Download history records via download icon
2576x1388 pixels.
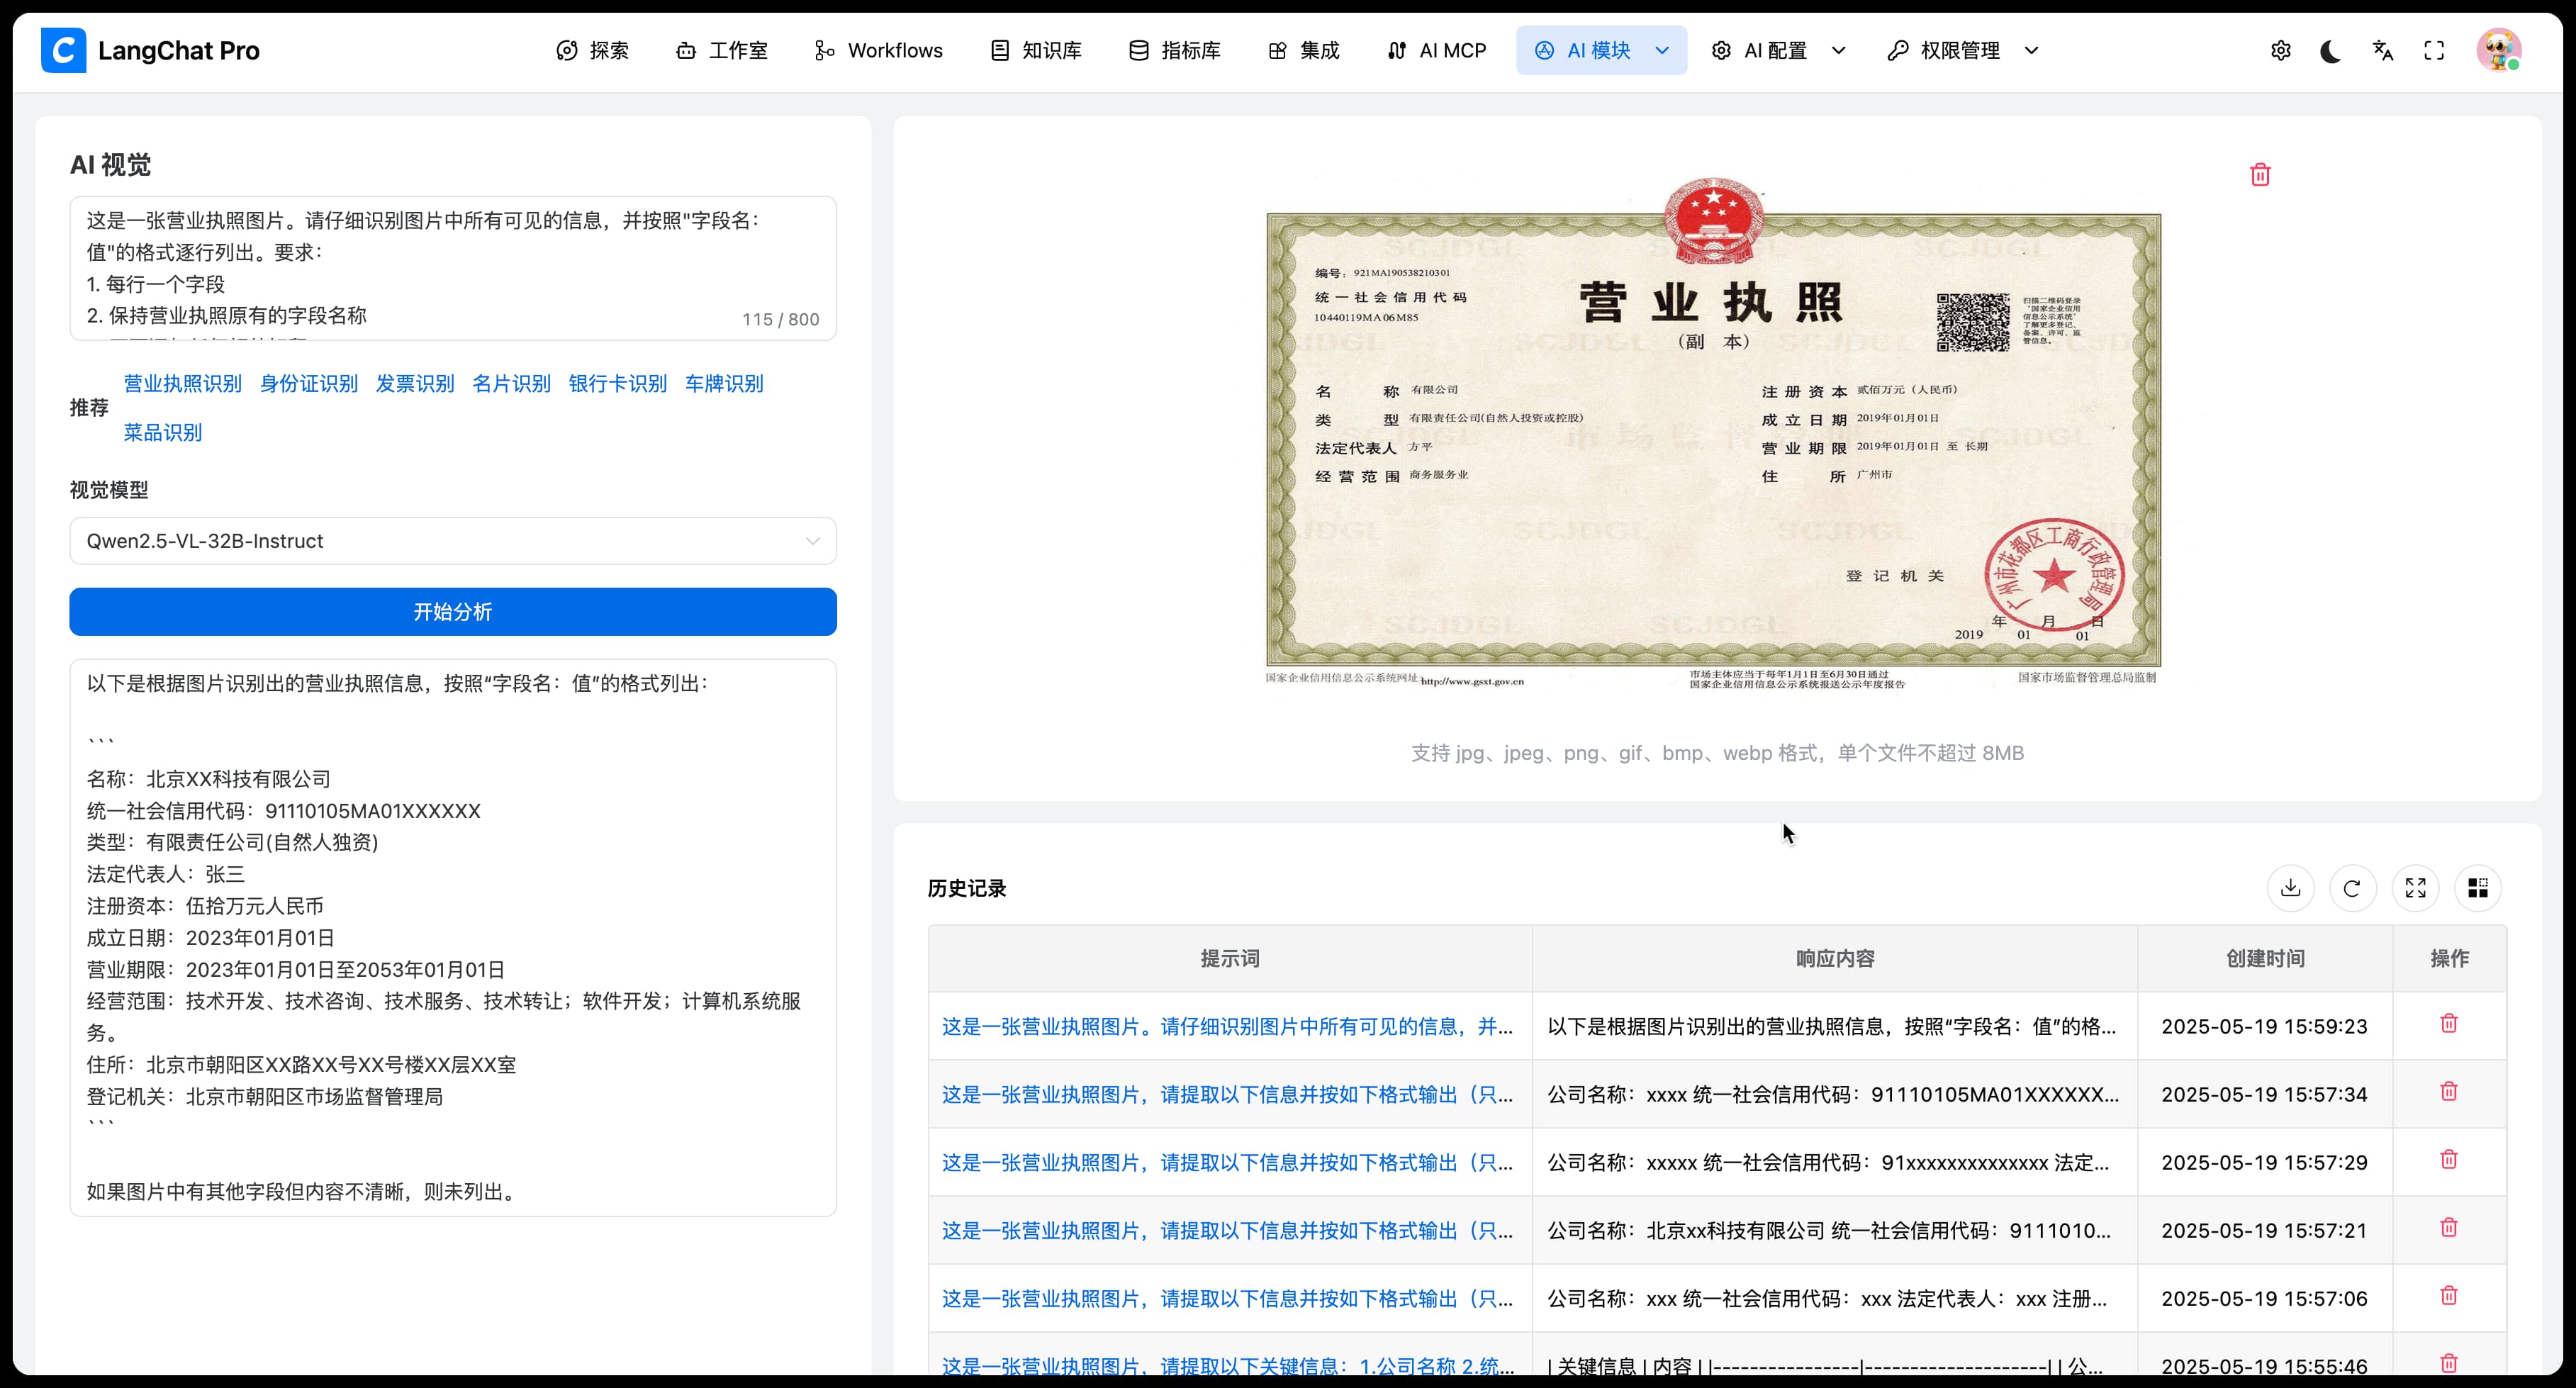click(2290, 888)
